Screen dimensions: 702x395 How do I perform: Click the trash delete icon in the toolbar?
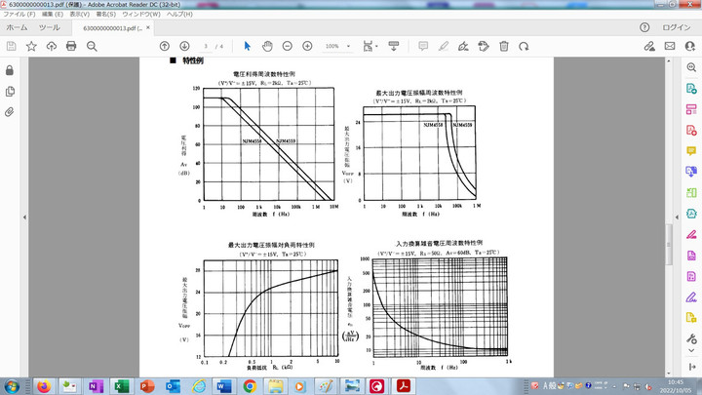(x=503, y=46)
